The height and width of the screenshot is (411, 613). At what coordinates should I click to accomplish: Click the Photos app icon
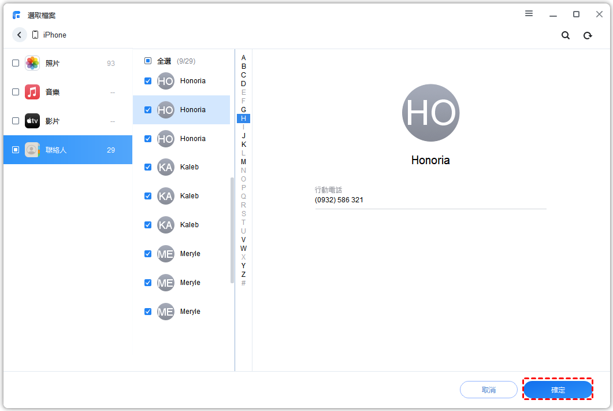tap(32, 63)
